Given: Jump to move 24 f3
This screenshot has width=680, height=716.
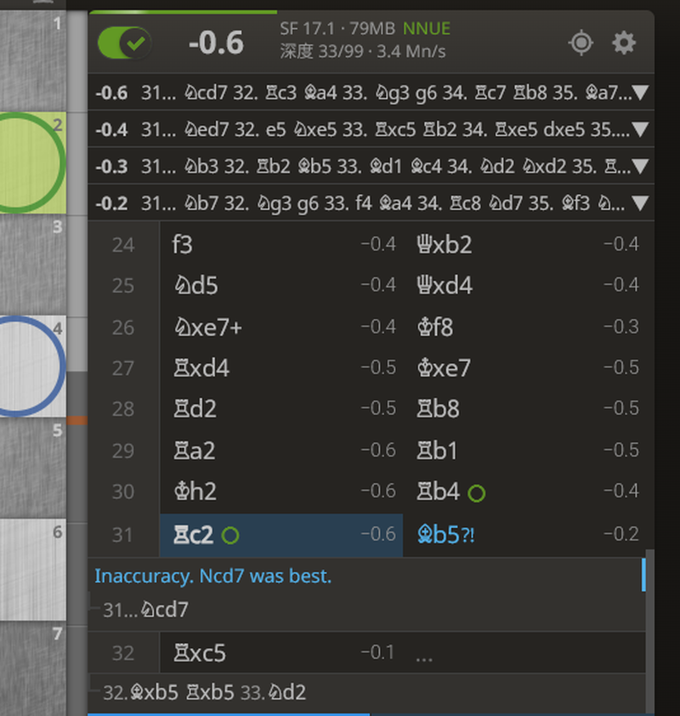Looking at the screenshot, I should pyautogui.click(x=182, y=245).
